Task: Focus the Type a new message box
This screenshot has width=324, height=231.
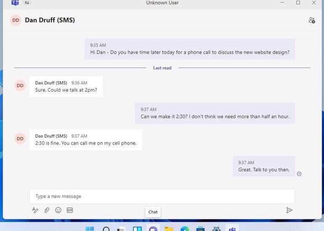Action: [162, 196]
